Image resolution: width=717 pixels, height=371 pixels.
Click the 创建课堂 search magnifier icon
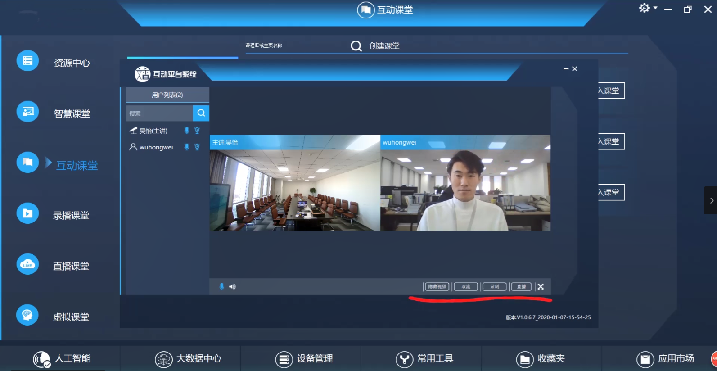(x=356, y=46)
